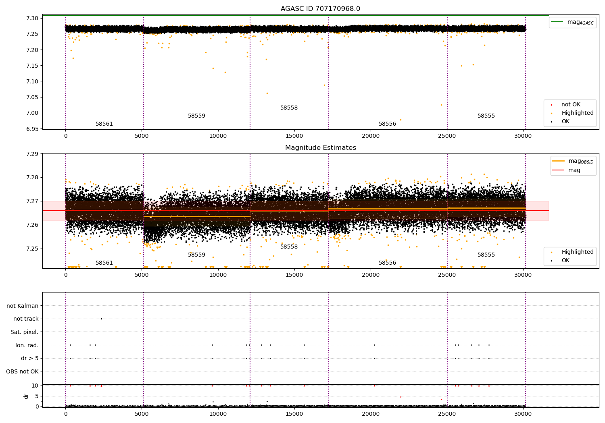Click the red line sample beside 'mag' legend
The height and width of the screenshot is (423, 605).
tap(558, 170)
